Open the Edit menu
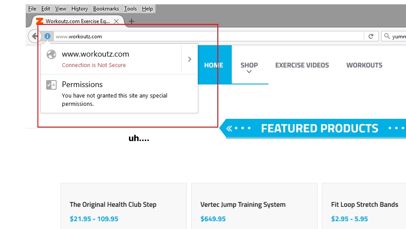 click(x=46, y=9)
